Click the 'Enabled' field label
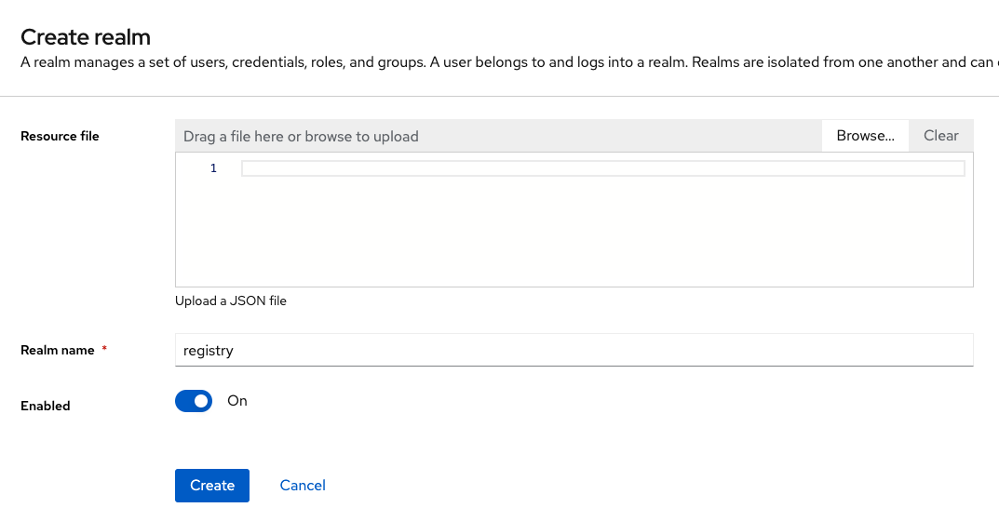The width and height of the screenshot is (999, 521). click(x=46, y=406)
